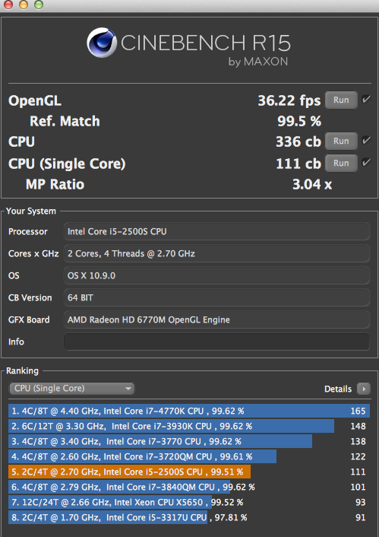Click the red close window button

(8, 5)
